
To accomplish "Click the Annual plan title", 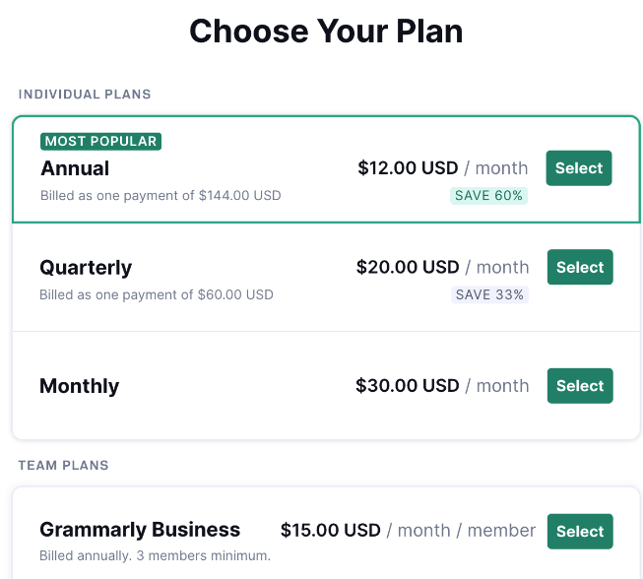I will click(75, 168).
